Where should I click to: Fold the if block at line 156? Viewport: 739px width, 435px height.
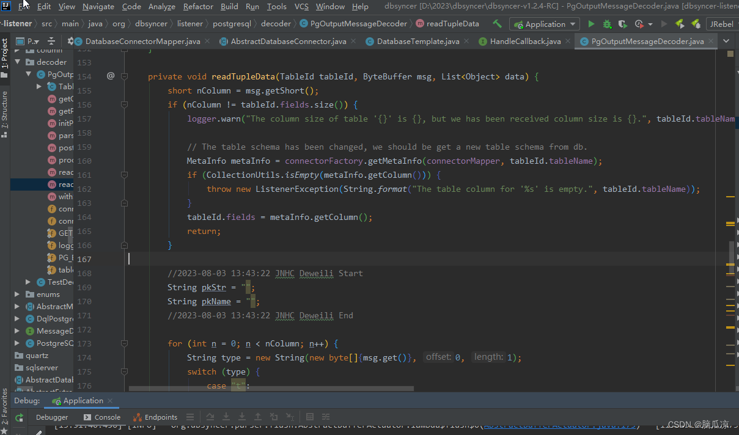point(124,104)
